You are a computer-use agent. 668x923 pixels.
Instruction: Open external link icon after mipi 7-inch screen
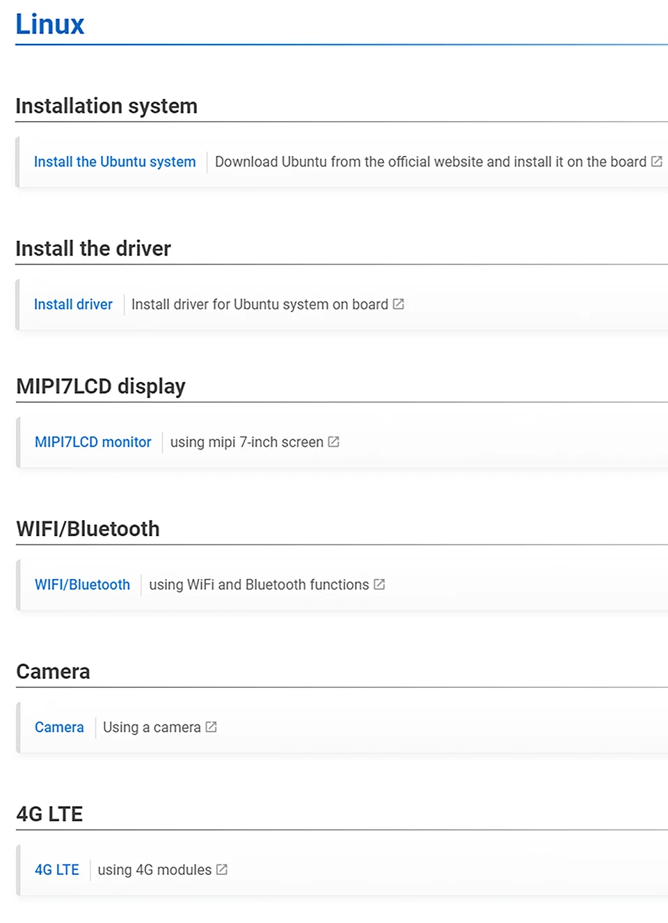(x=333, y=442)
